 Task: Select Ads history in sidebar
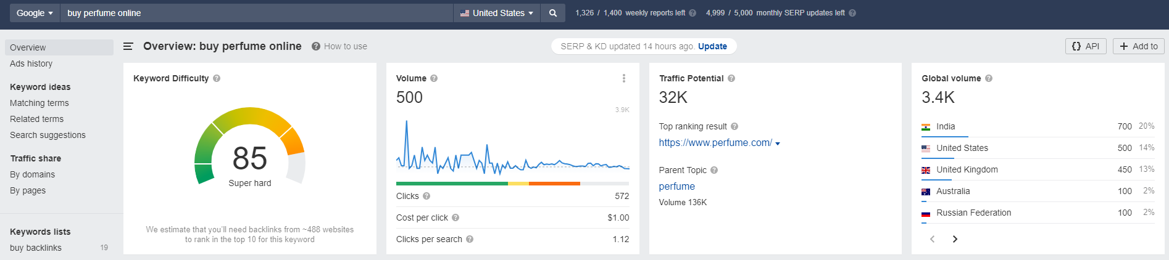pos(31,63)
